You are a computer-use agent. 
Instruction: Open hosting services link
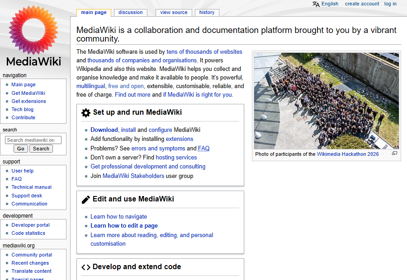(176, 157)
